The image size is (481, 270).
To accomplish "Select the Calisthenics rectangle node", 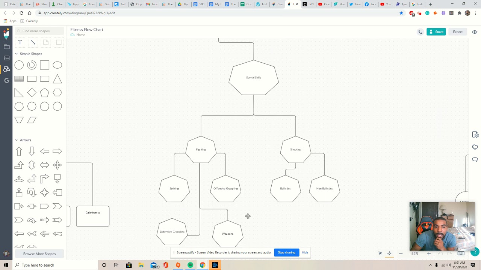I will click(x=93, y=216).
